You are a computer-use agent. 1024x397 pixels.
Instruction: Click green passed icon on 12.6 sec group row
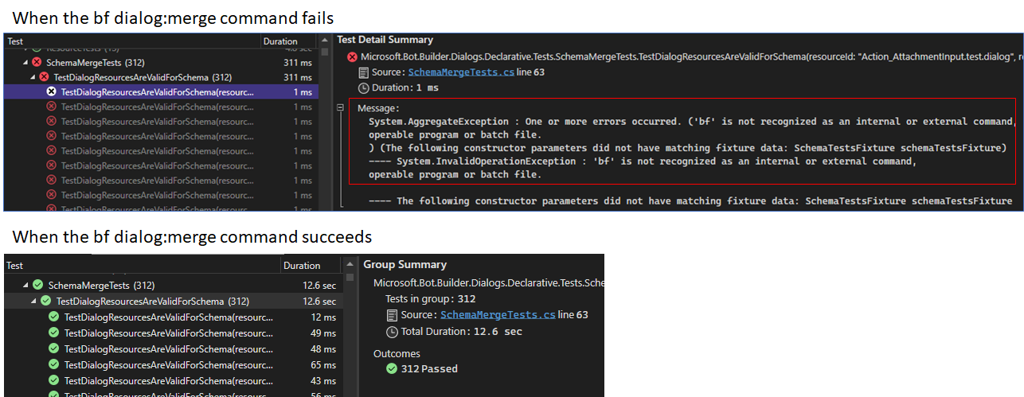[x=46, y=302]
